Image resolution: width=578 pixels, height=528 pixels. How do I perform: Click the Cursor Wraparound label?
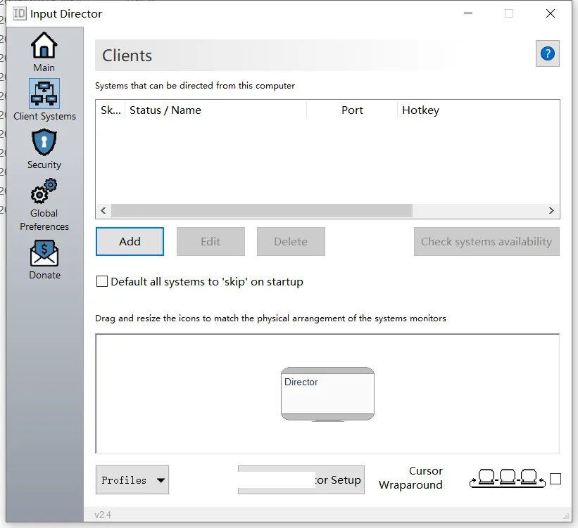coord(410,478)
